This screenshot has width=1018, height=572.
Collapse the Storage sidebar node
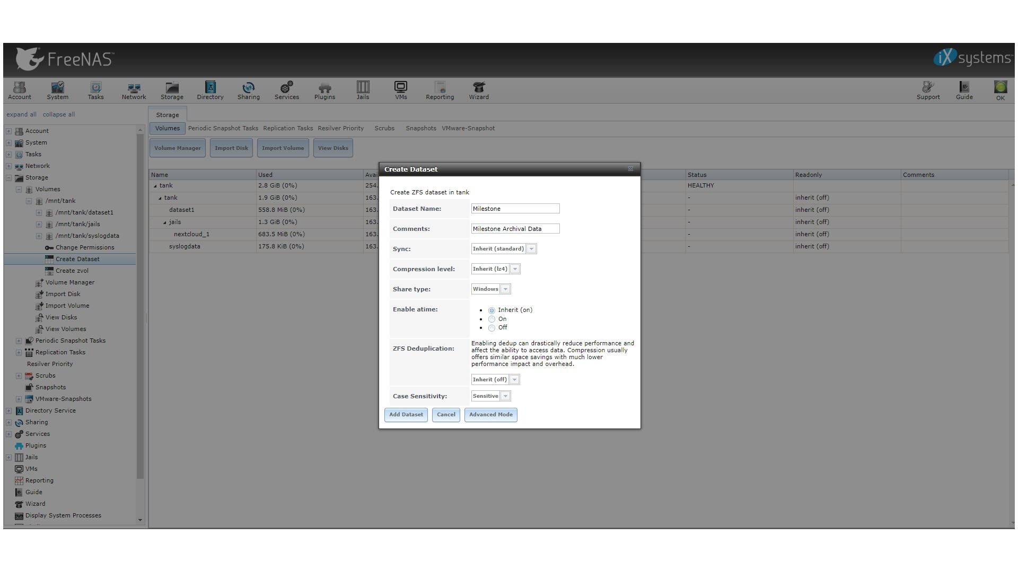point(8,177)
